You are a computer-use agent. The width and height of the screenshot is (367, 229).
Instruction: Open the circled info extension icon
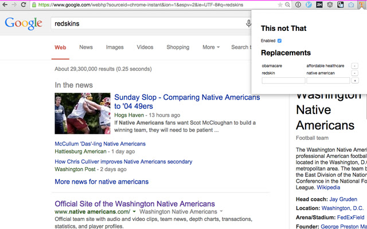(x=298, y=5)
